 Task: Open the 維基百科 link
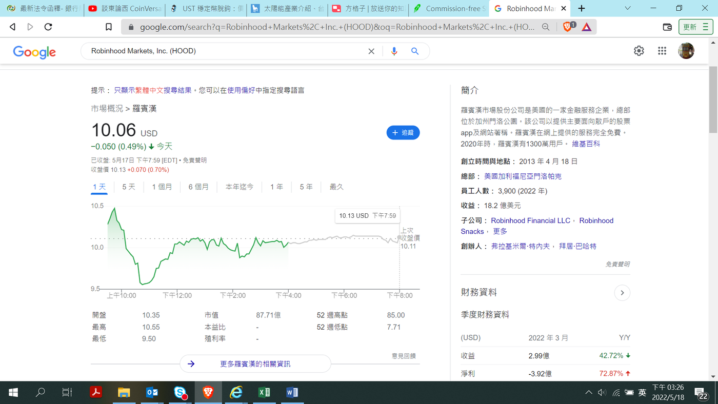(586, 144)
